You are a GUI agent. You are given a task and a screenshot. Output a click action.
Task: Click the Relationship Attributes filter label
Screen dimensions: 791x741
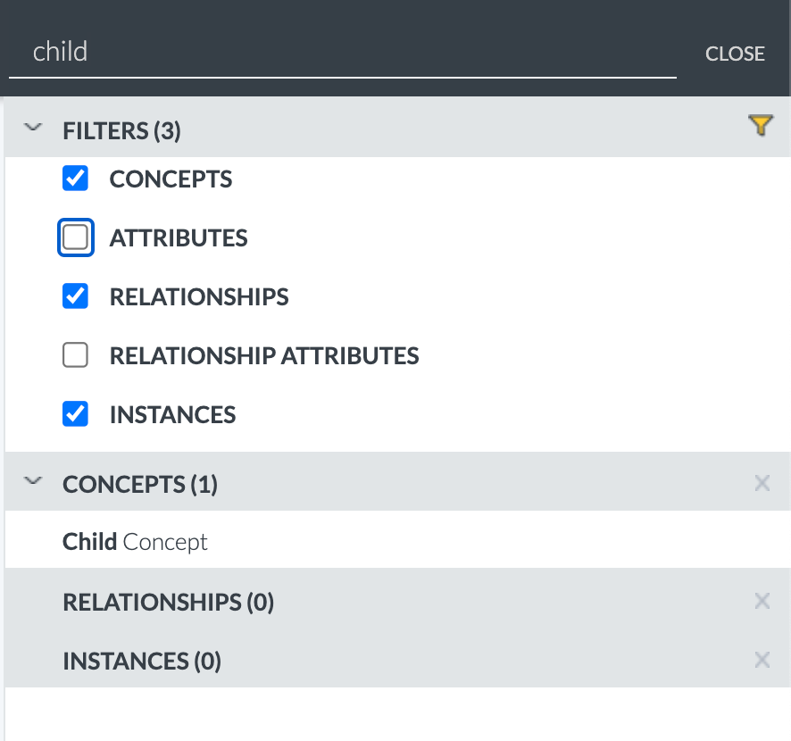pyautogui.click(x=264, y=355)
